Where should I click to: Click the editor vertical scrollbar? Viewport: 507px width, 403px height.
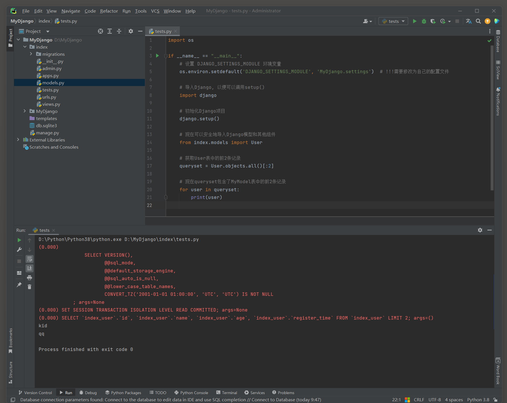[492, 117]
